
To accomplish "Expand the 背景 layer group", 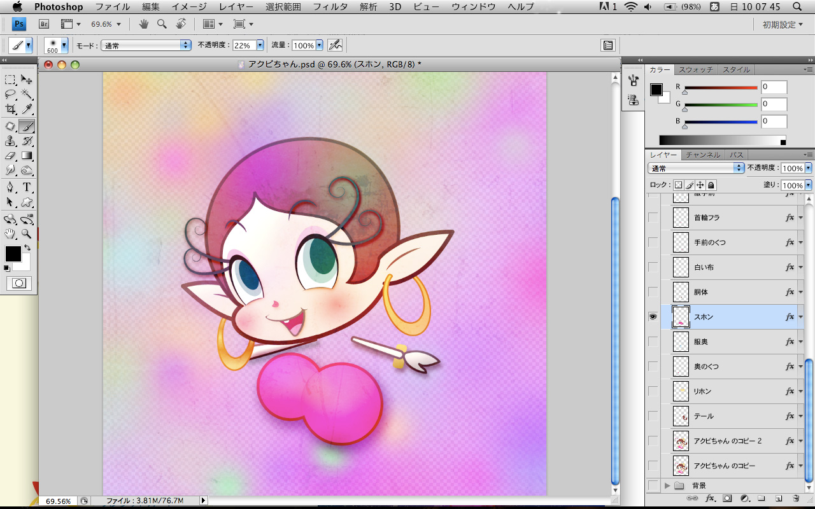I will (667, 485).
